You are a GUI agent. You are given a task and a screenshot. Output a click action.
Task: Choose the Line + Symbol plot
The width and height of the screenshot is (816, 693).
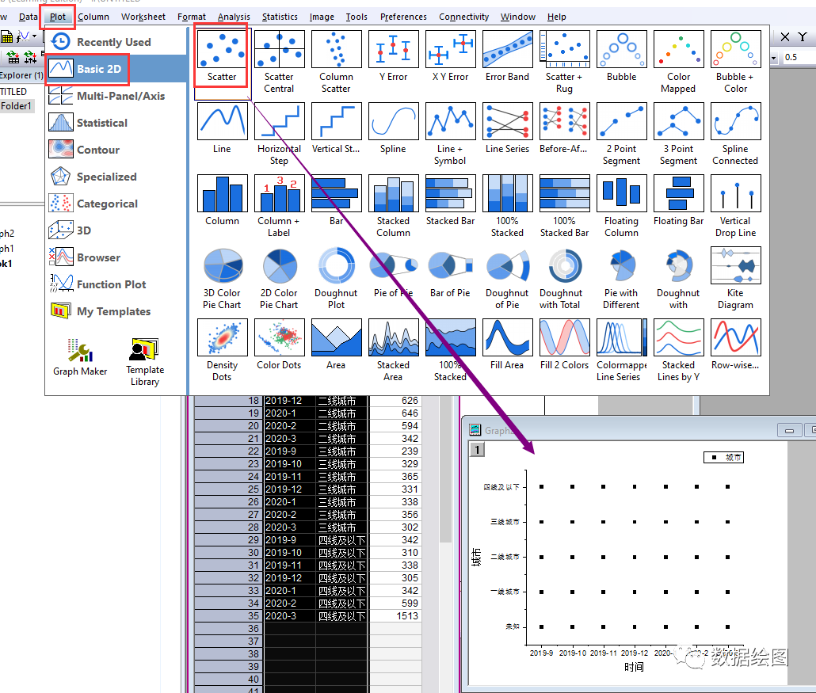point(450,134)
